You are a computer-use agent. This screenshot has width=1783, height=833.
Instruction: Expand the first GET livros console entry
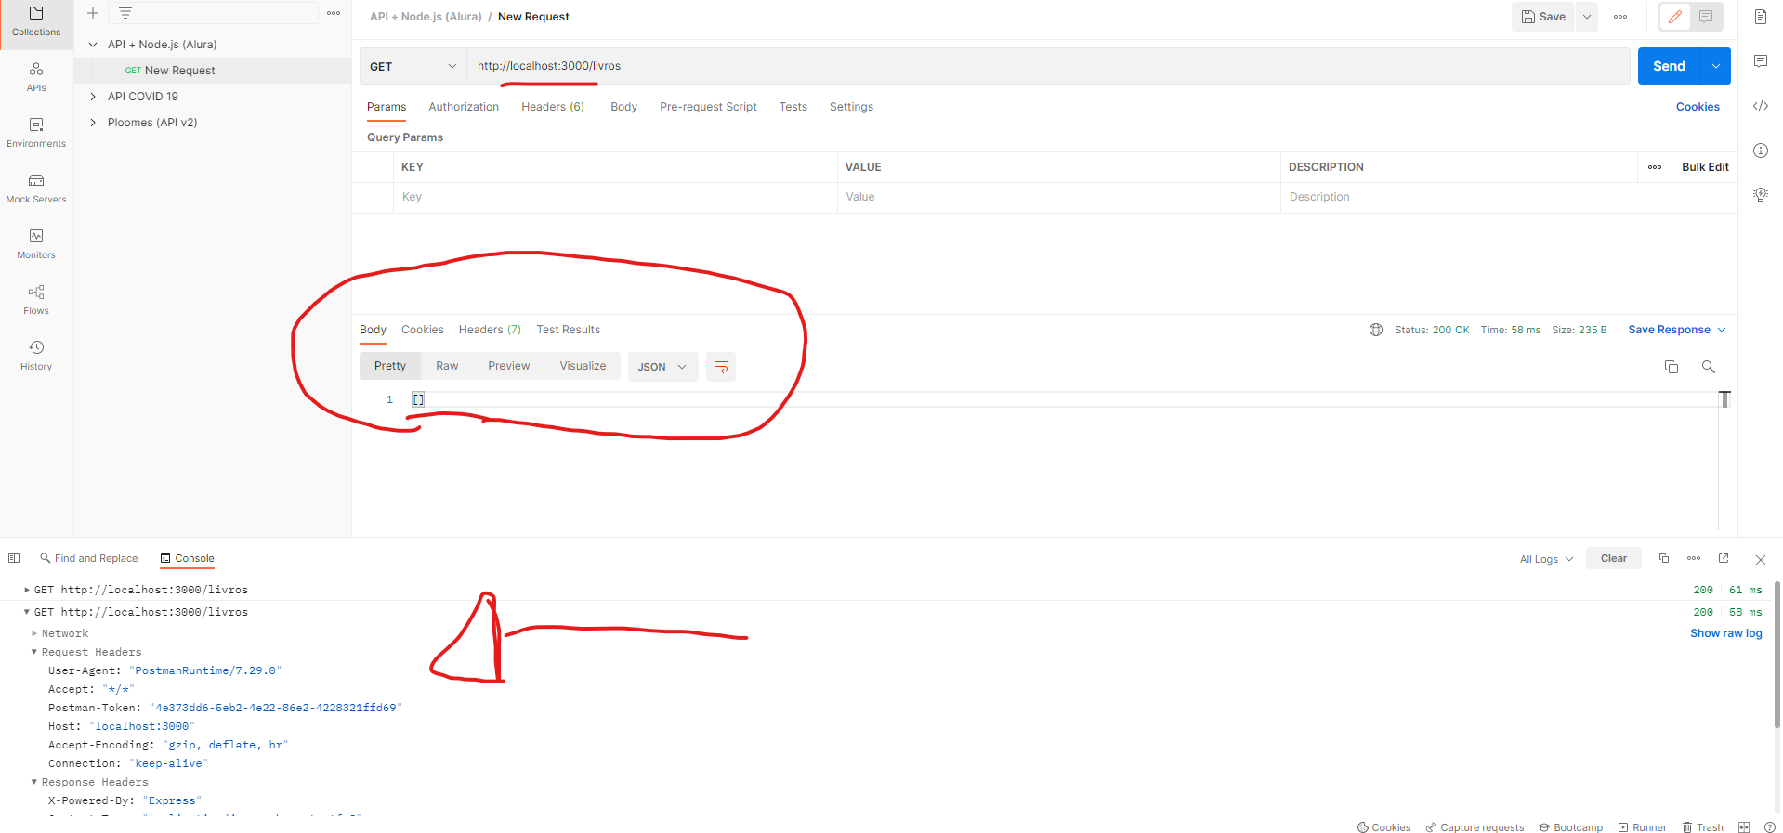(27, 590)
